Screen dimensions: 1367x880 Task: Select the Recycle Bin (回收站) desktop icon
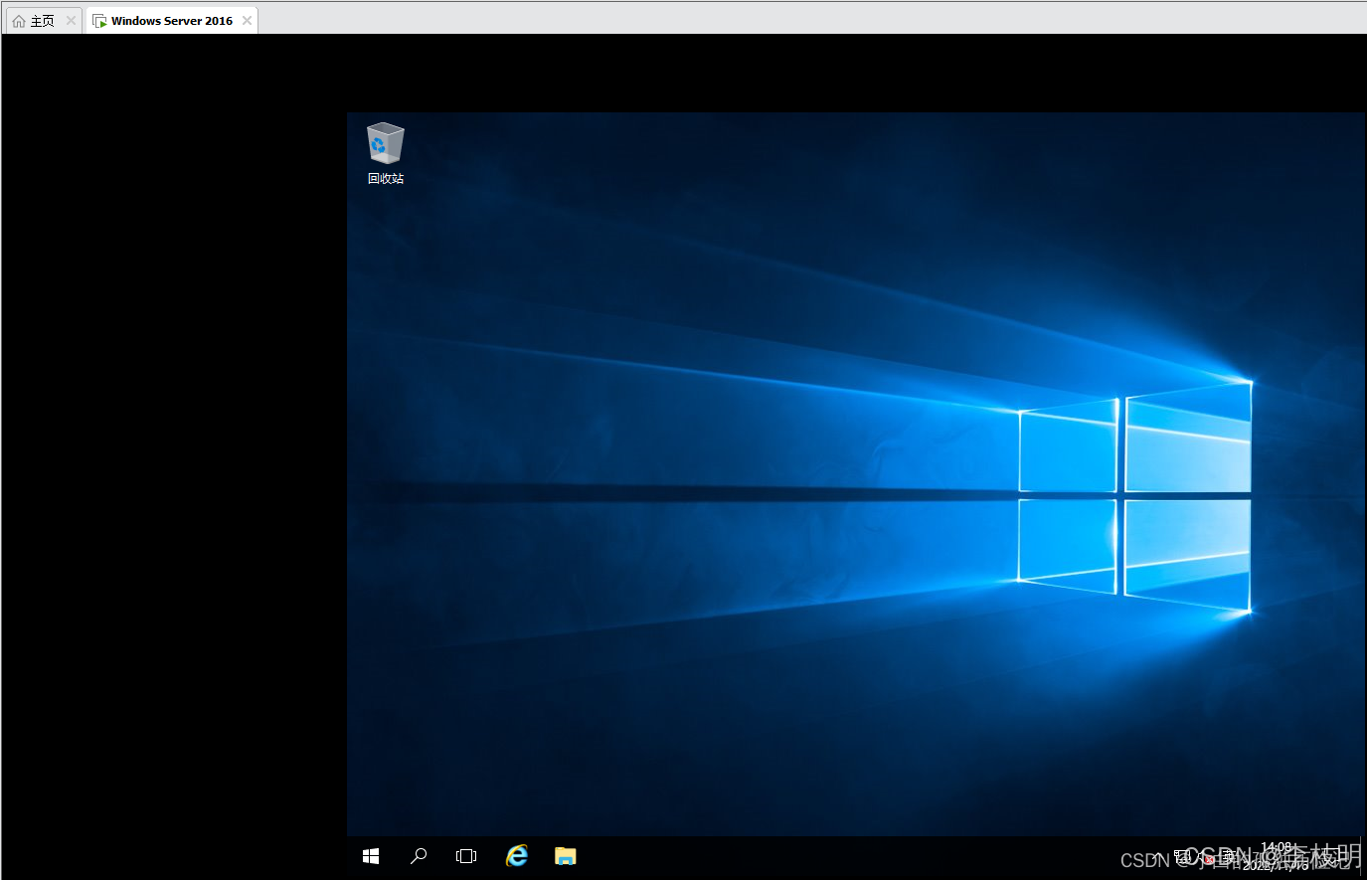[x=386, y=154]
